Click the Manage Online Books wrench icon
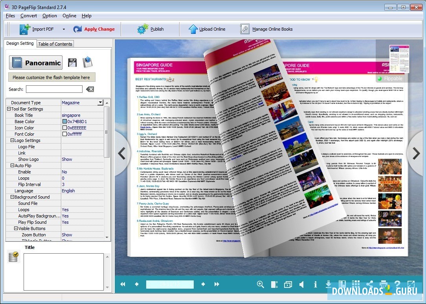The width and height of the screenshot is (426, 304). pos(245,29)
